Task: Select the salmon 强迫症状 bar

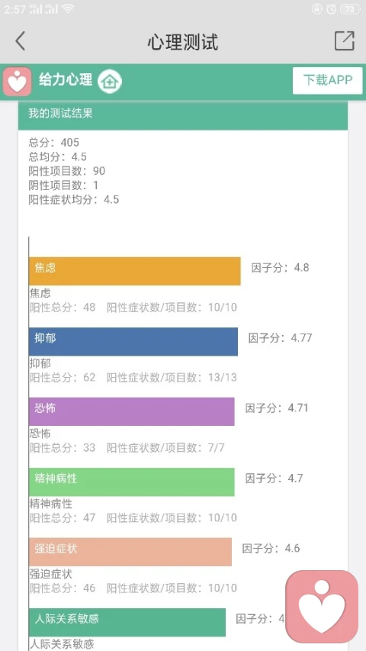Action: pos(130,552)
